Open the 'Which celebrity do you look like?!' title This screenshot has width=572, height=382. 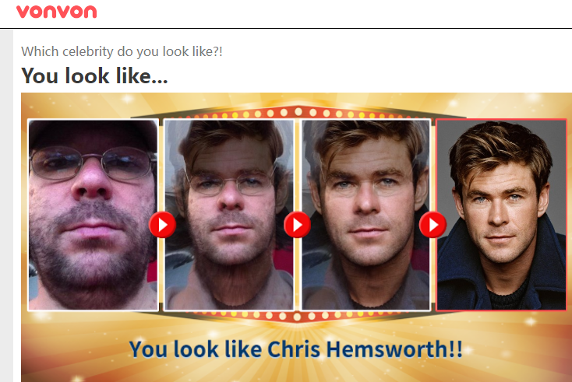(122, 51)
